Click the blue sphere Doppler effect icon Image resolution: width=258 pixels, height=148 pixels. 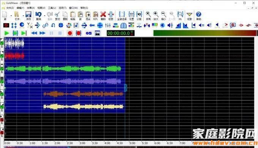click(22, 25)
